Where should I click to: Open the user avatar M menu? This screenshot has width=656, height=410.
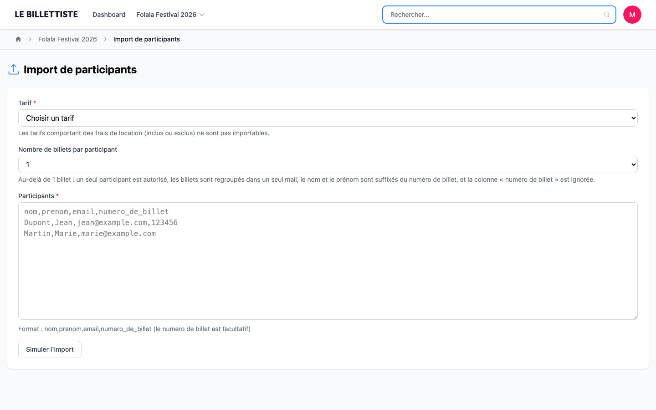pos(632,15)
